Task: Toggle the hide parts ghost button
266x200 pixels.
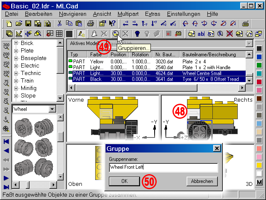Action: (x=94, y=34)
